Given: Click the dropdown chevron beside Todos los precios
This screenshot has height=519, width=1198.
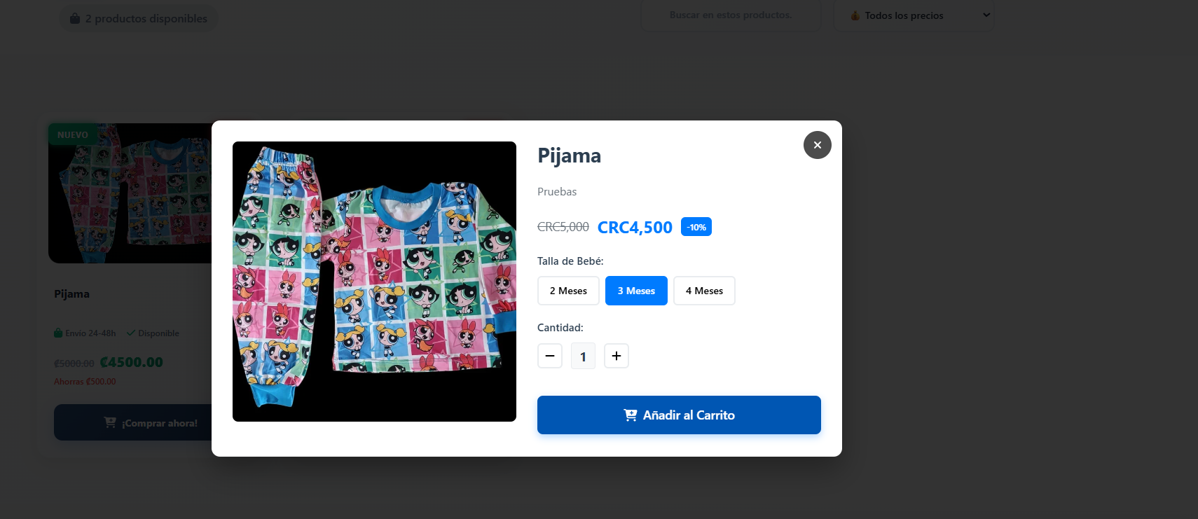Looking at the screenshot, I should pyautogui.click(x=986, y=15).
